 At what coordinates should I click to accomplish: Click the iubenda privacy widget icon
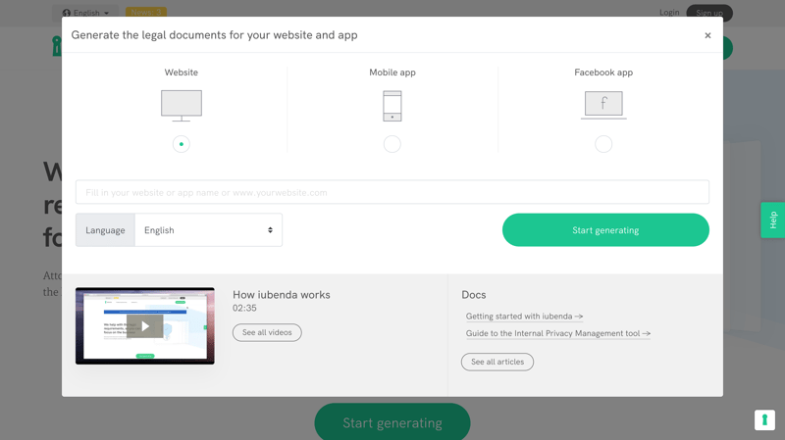click(764, 419)
